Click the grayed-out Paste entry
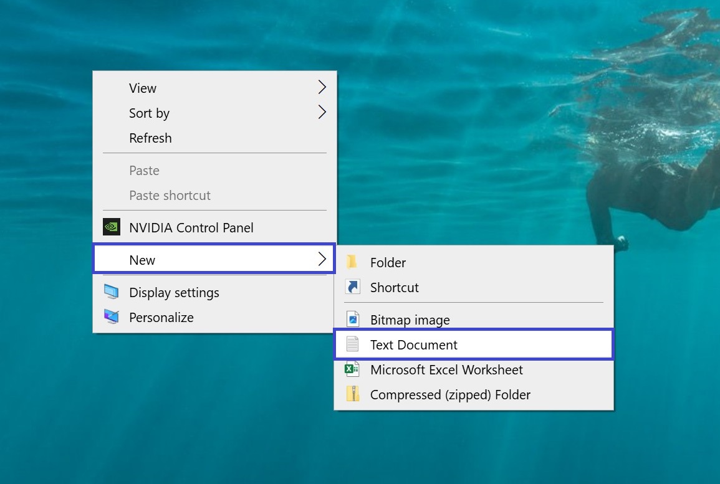 pos(144,171)
